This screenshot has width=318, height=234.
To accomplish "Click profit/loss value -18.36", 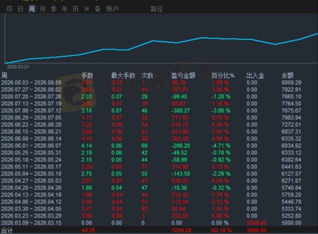I will pyautogui.click(x=179, y=188).
